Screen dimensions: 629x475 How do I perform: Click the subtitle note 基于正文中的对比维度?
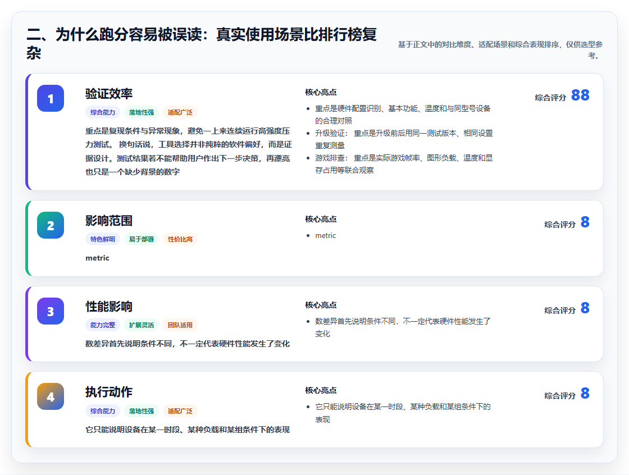[500, 50]
